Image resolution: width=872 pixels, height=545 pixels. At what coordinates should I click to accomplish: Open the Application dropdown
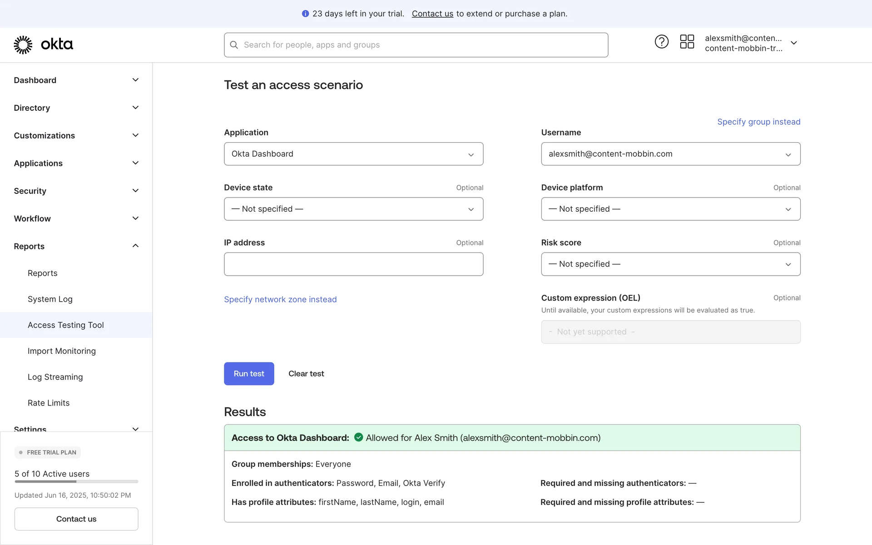(353, 154)
